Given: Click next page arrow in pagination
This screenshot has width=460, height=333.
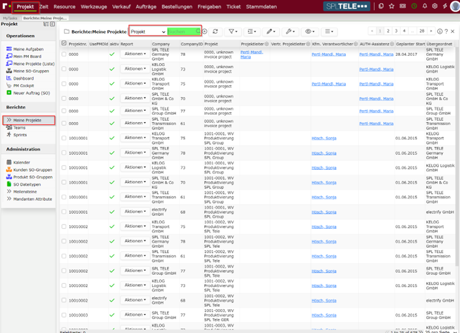Looking at the screenshot, I should [431, 31].
